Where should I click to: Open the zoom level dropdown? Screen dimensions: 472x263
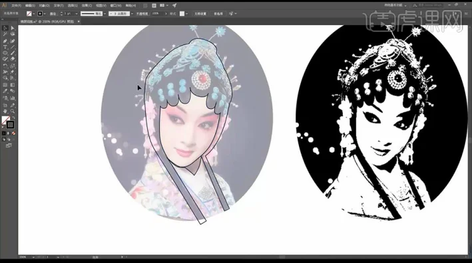33,257
